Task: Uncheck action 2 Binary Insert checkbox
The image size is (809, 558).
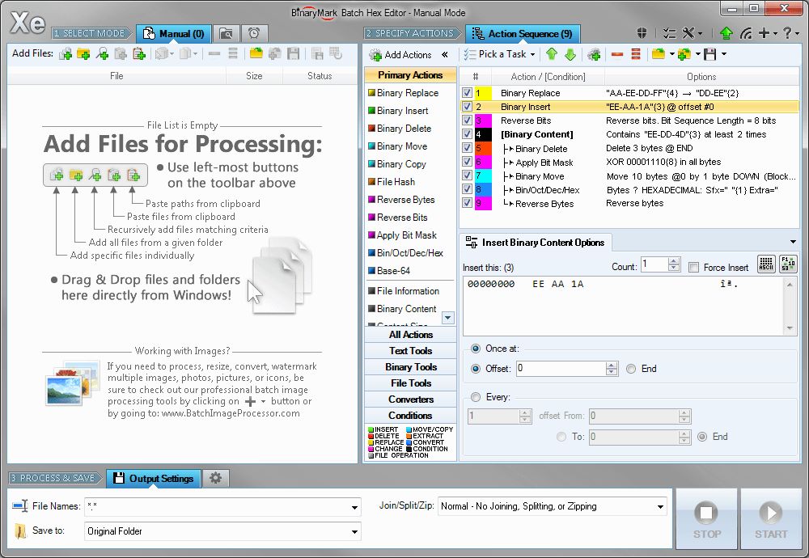Action: pyautogui.click(x=467, y=107)
